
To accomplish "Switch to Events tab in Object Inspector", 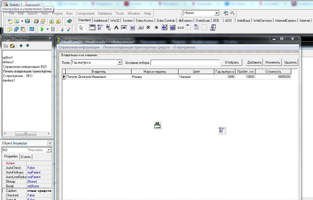I will pos(26,157).
